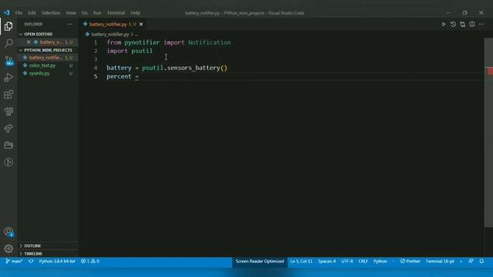The image size is (493, 277).
Task: Select Python 3.8.4 64-bit interpreter
Action: pyautogui.click(x=57, y=262)
